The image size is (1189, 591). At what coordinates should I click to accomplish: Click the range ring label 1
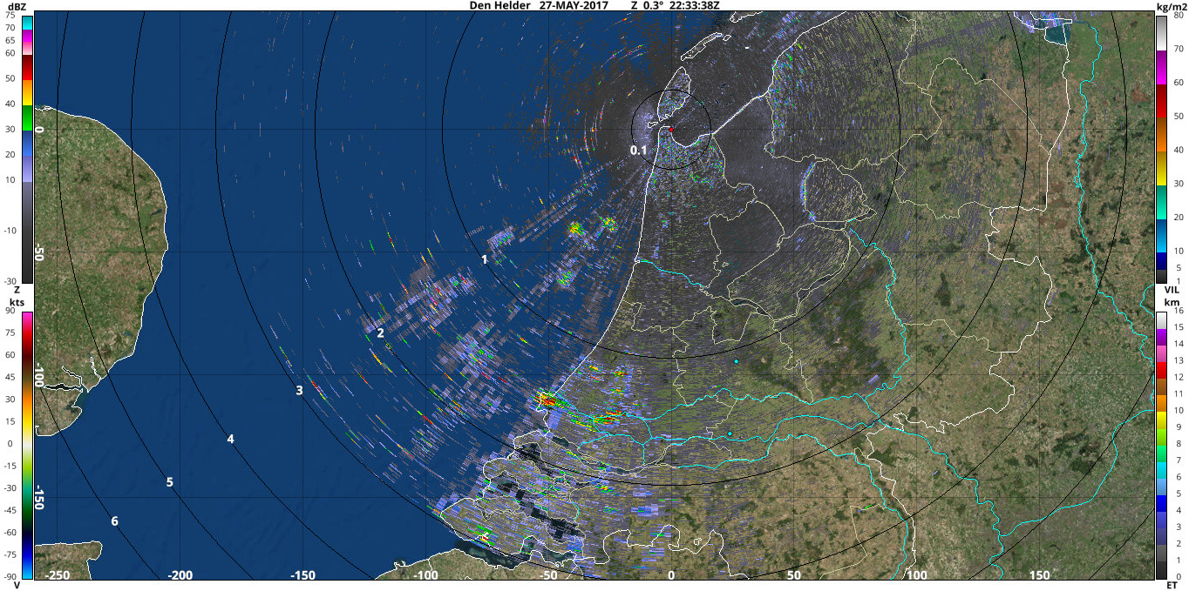(485, 259)
